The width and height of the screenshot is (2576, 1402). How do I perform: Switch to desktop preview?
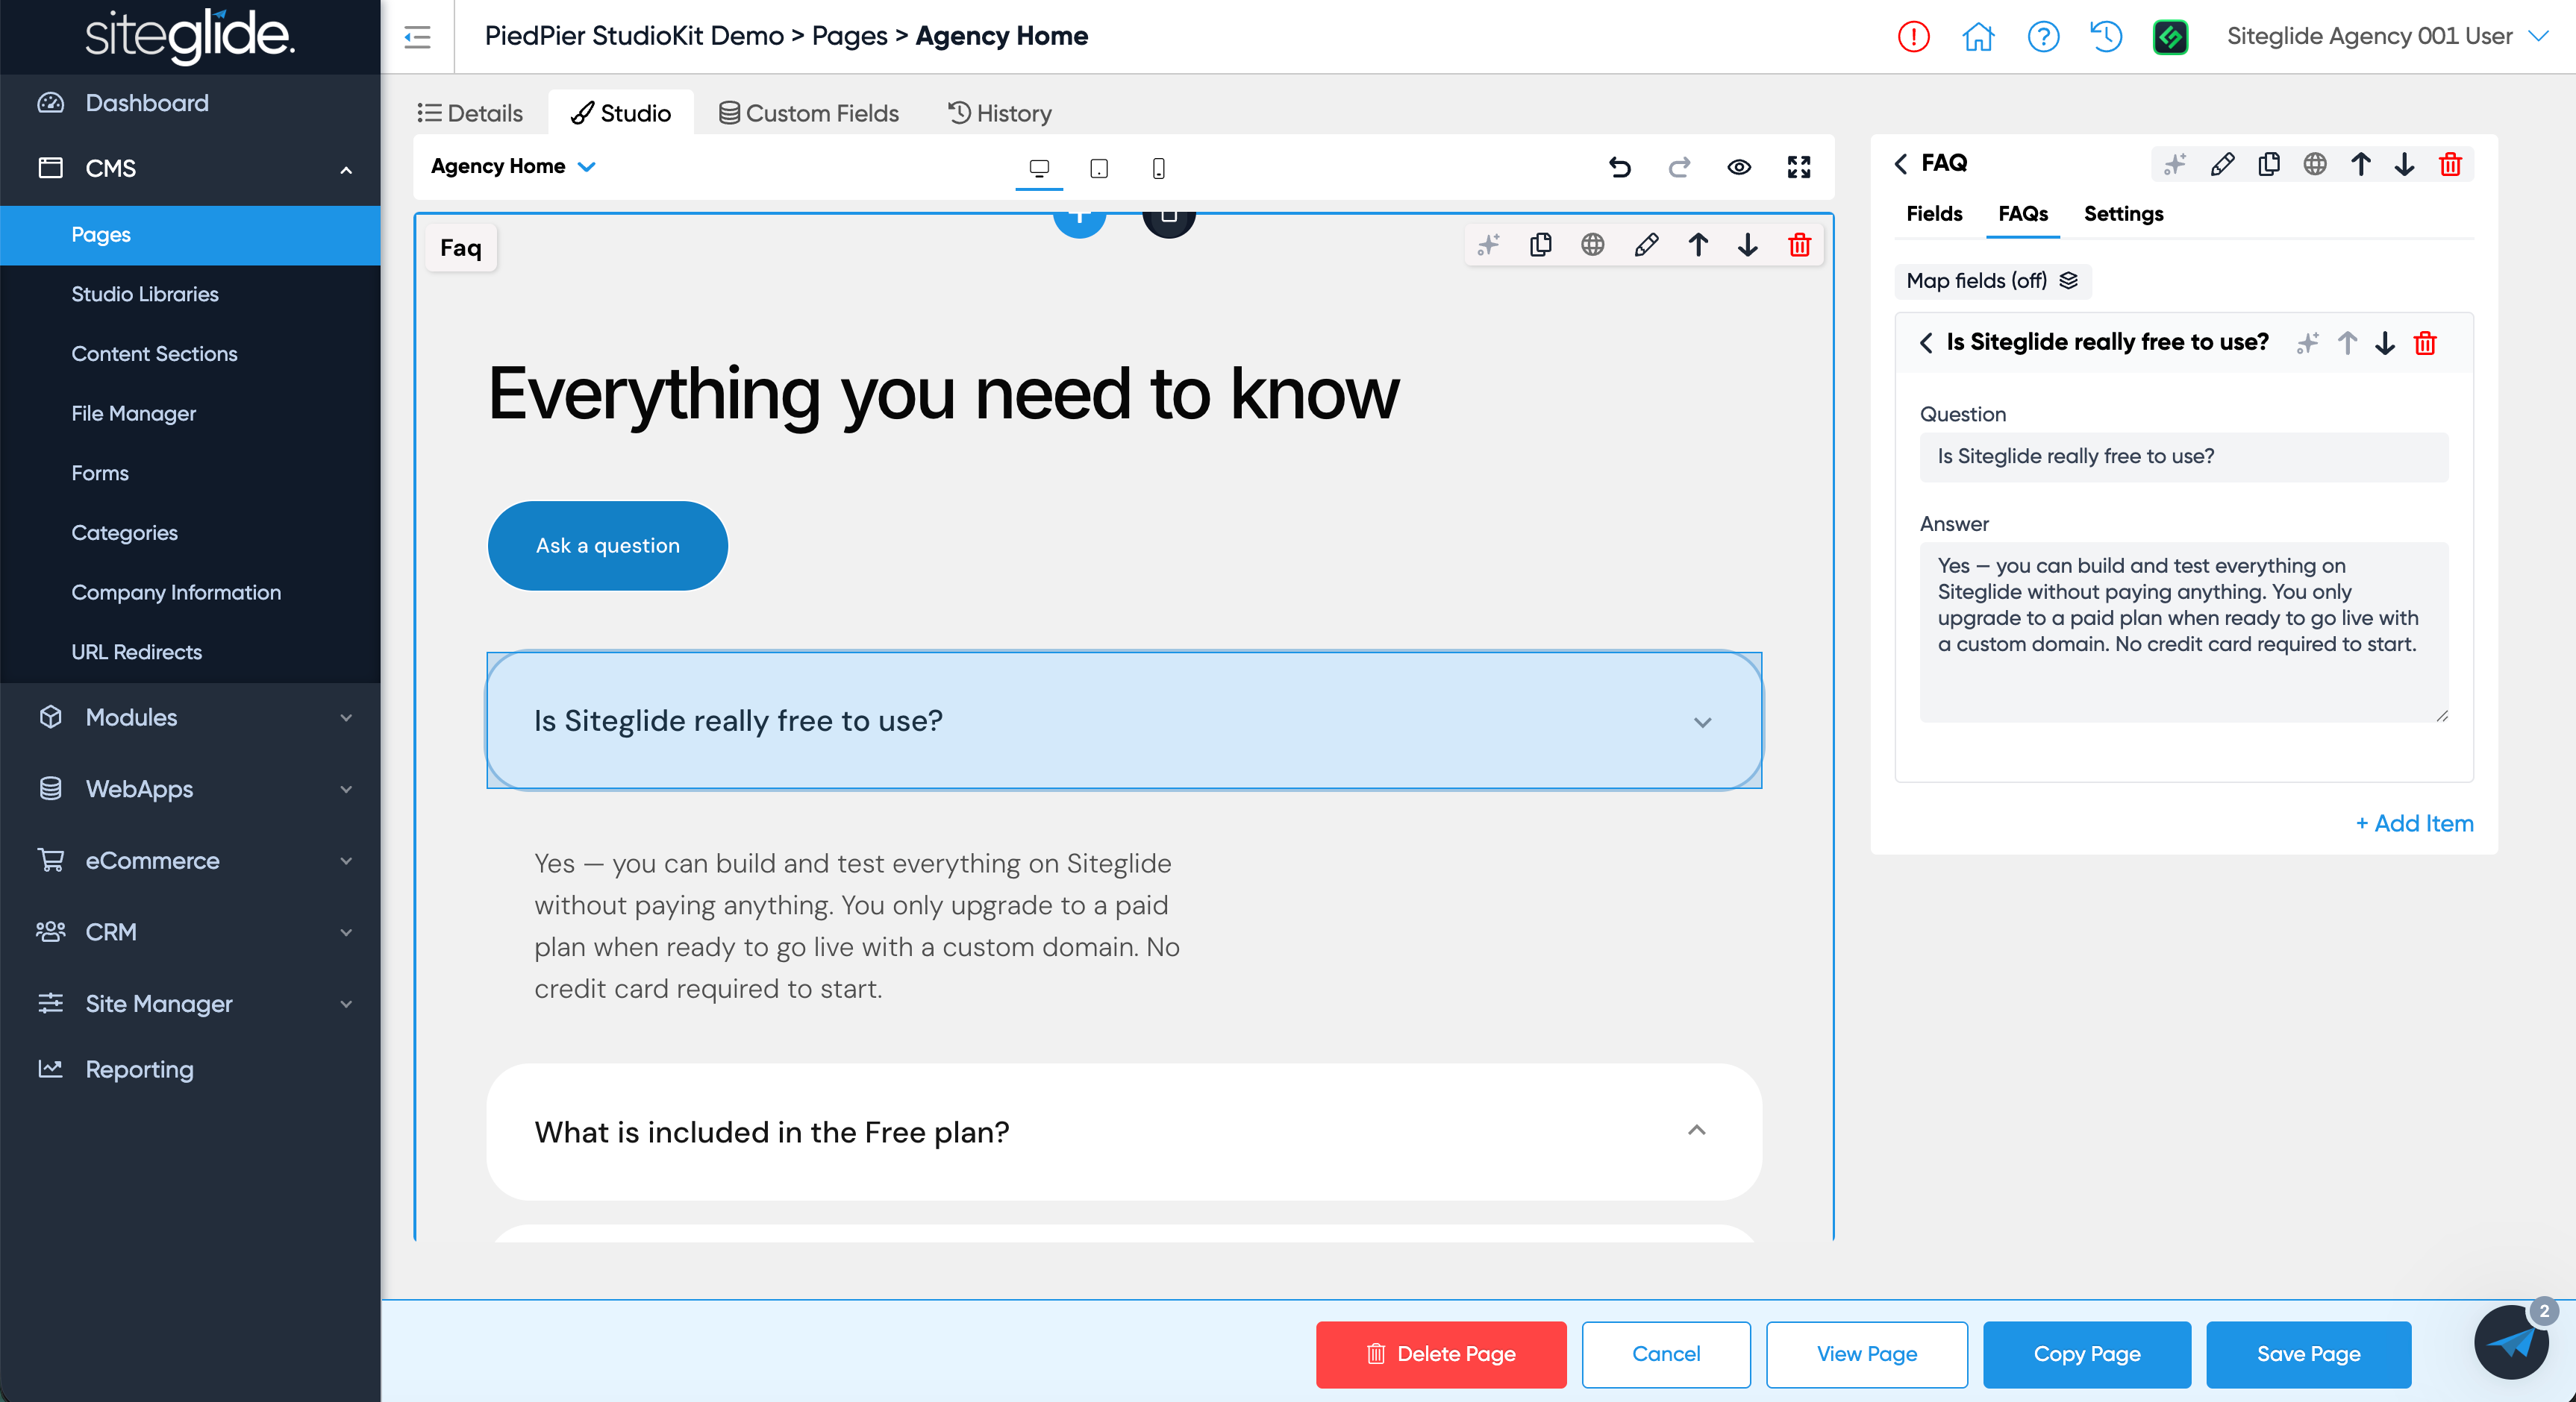[x=1039, y=168]
